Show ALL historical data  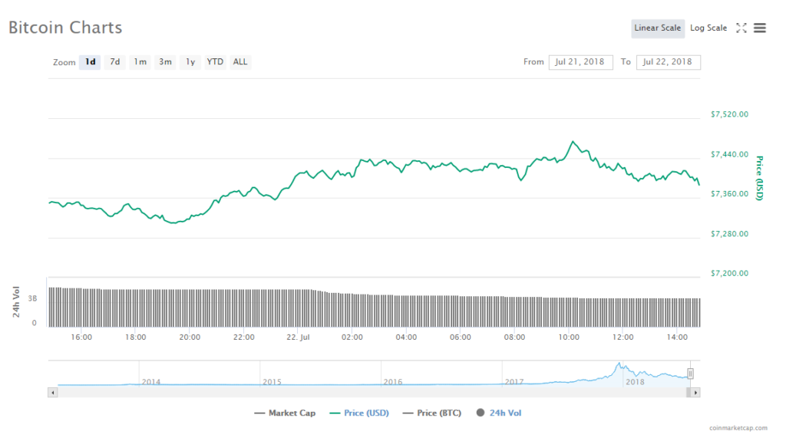[240, 62]
